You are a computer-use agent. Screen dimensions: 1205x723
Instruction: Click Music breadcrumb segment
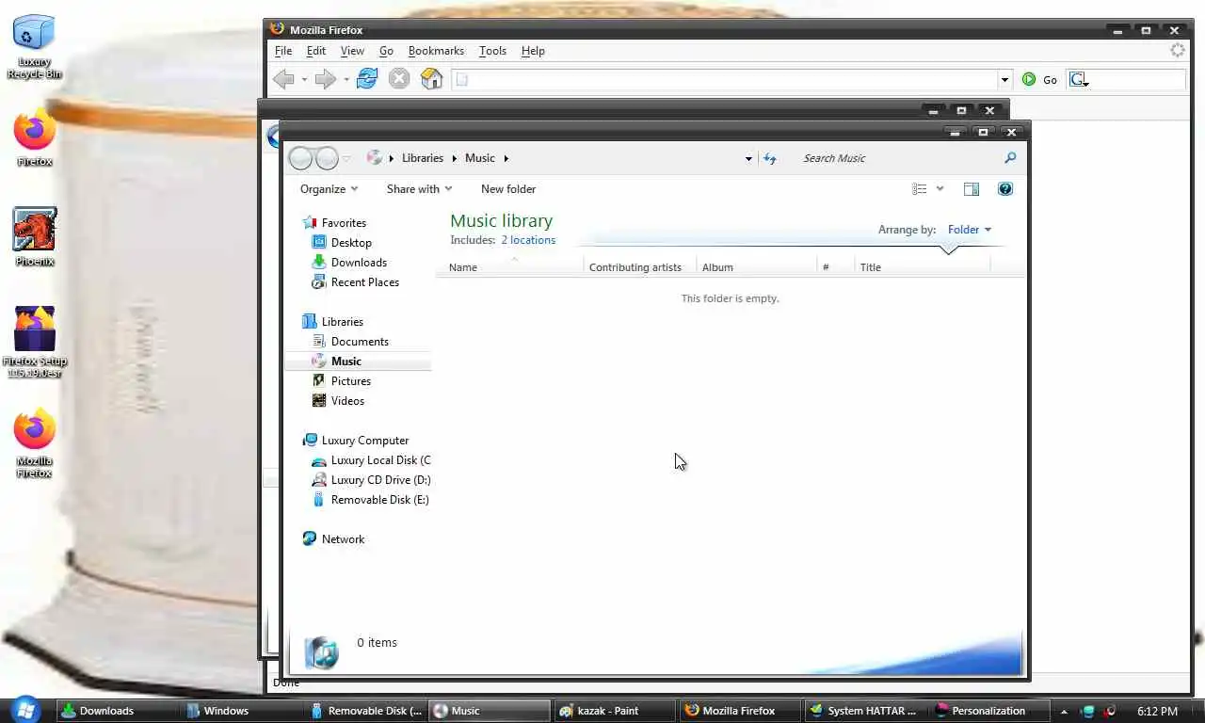coord(480,158)
